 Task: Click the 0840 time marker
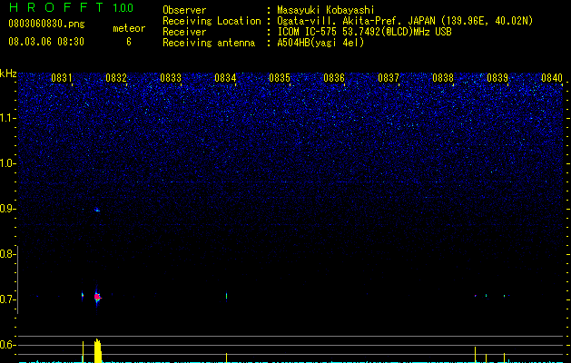pos(552,78)
